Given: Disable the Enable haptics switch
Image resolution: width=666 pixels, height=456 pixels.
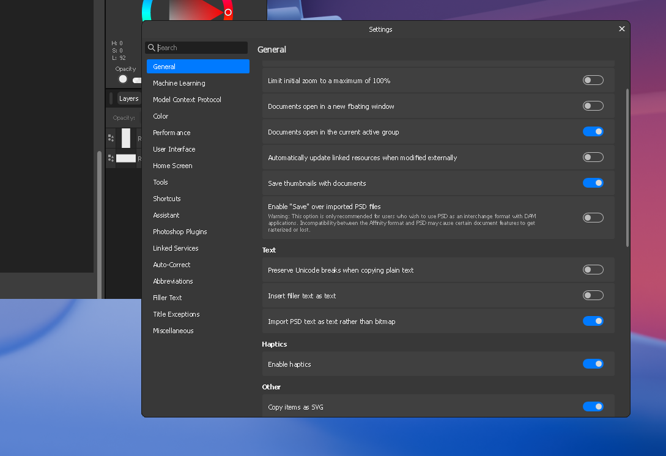Looking at the screenshot, I should 593,364.
